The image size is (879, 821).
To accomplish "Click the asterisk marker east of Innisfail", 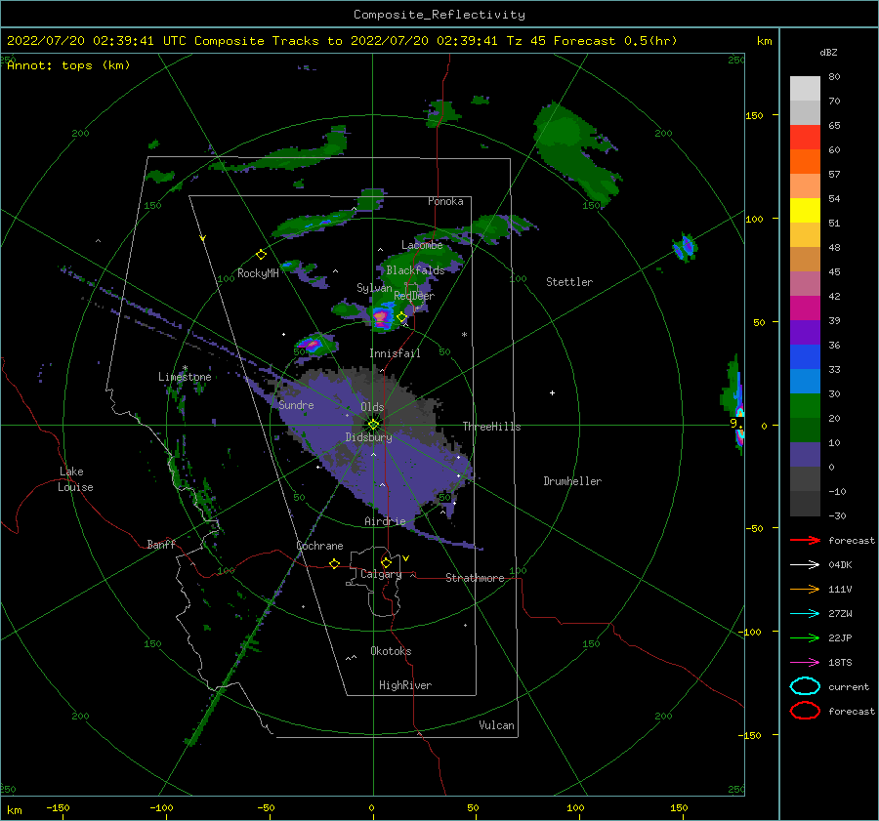I will [x=464, y=335].
